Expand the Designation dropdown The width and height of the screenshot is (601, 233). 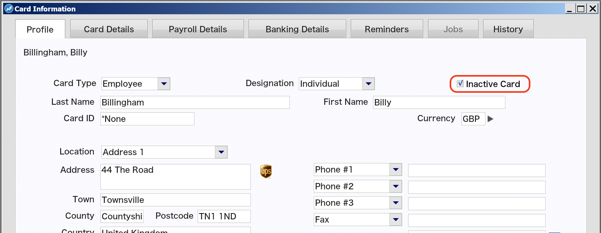[x=368, y=84]
